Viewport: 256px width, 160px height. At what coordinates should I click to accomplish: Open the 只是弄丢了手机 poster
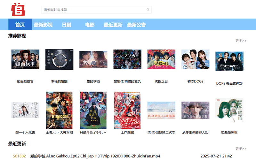point(93,110)
